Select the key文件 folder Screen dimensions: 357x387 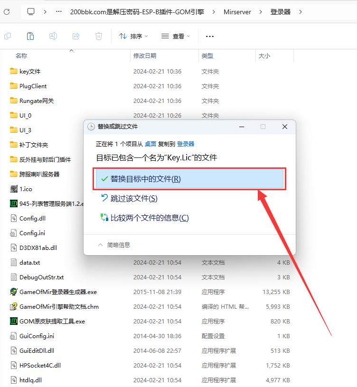pyautogui.click(x=25, y=71)
